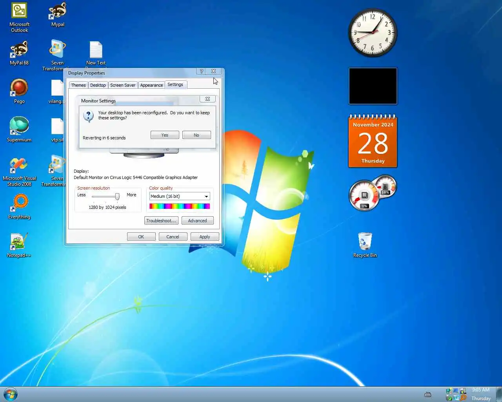
Task: Switch to the Appearance tab
Action: coord(151,85)
